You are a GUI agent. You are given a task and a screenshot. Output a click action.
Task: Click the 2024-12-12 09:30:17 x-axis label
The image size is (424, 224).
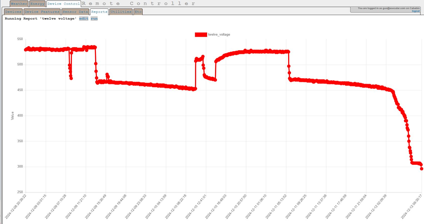(x=411, y=206)
